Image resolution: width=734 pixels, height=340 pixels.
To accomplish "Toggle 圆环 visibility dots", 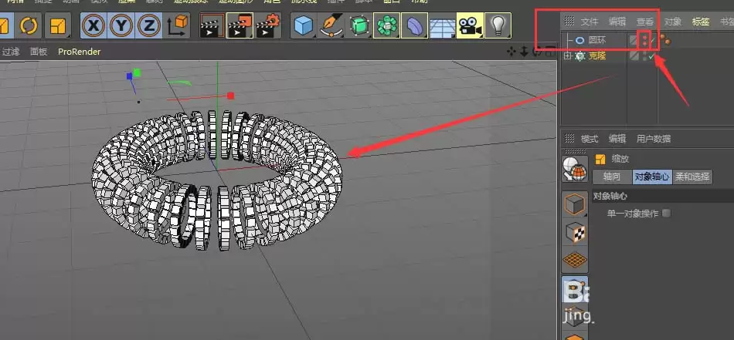I will pyautogui.click(x=644, y=41).
